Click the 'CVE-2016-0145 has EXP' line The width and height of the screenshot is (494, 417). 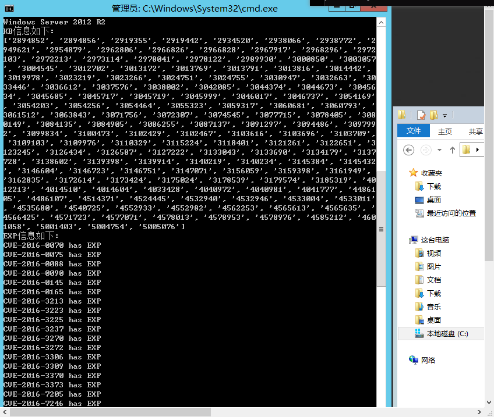[x=52, y=283]
